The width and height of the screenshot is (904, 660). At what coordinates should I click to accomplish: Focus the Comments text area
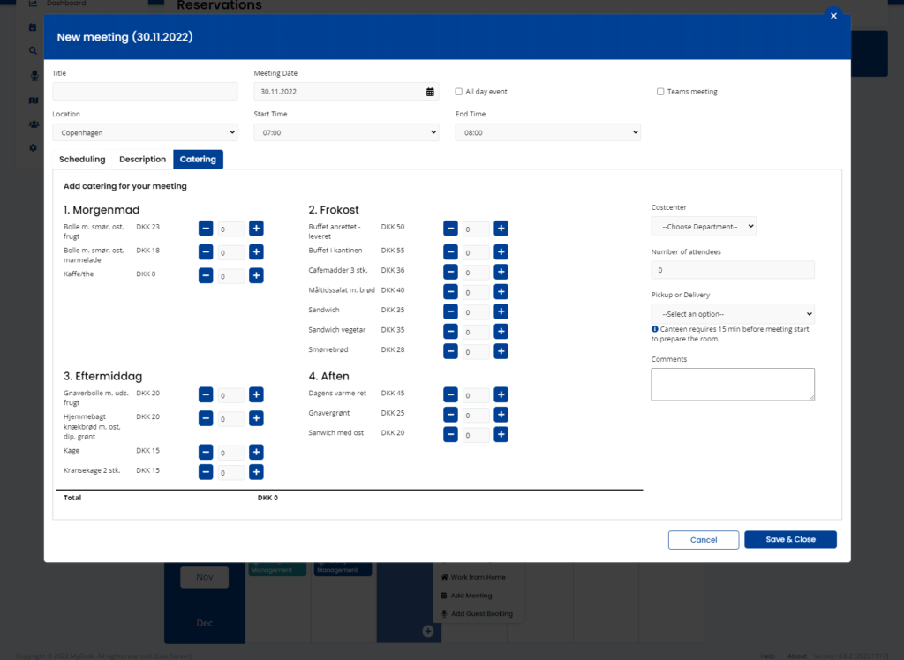[733, 385]
